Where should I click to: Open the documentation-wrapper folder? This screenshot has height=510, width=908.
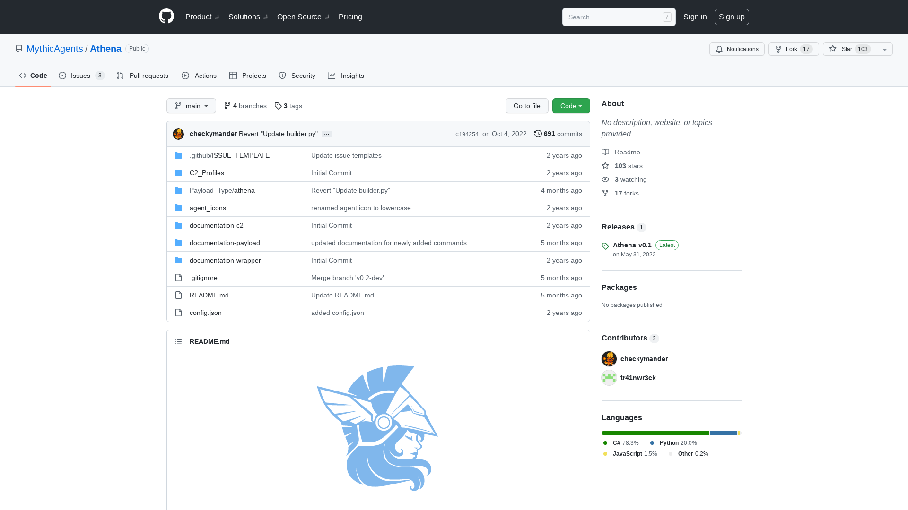(225, 260)
